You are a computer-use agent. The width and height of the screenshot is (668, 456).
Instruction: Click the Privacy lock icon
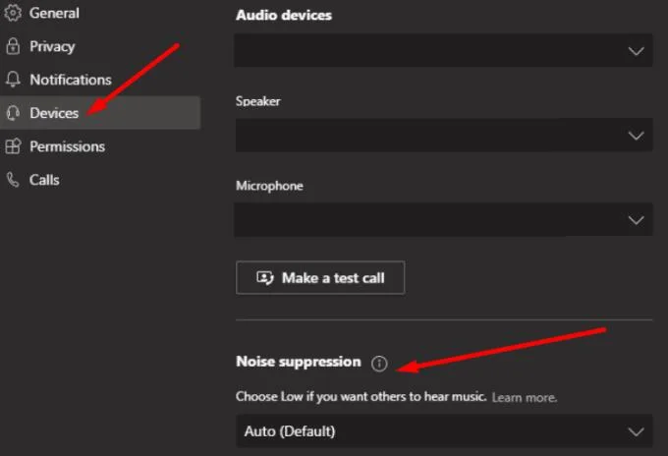(x=13, y=46)
